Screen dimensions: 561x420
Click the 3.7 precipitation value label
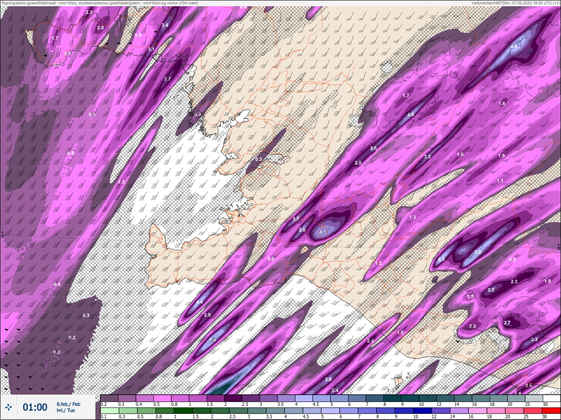point(295,219)
